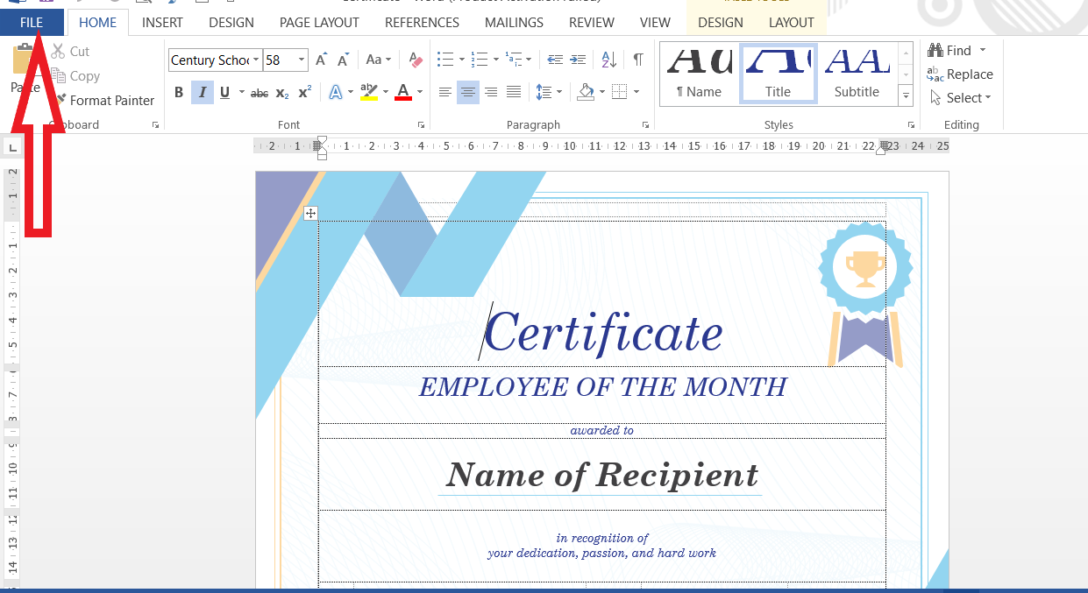
Task: Open the FILE tab
Action: (32, 22)
